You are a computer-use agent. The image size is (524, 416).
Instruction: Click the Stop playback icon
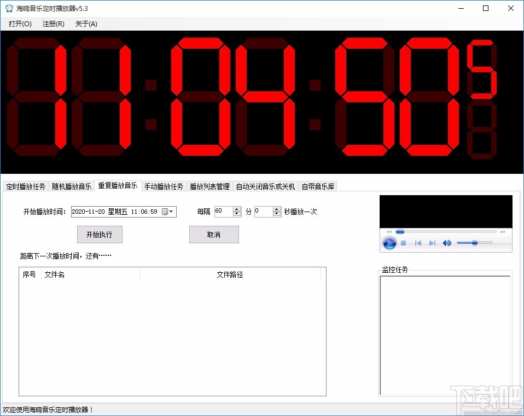pyautogui.click(x=403, y=242)
